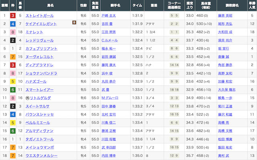The height and width of the screenshot is (160, 257).
Task: Click yellow frame 5 box in ハナズゴール row
Action: [13, 81]
